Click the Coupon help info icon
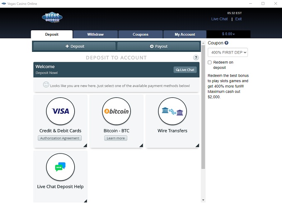The width and height of the screenshot is (282, 212). click(226, 43)
